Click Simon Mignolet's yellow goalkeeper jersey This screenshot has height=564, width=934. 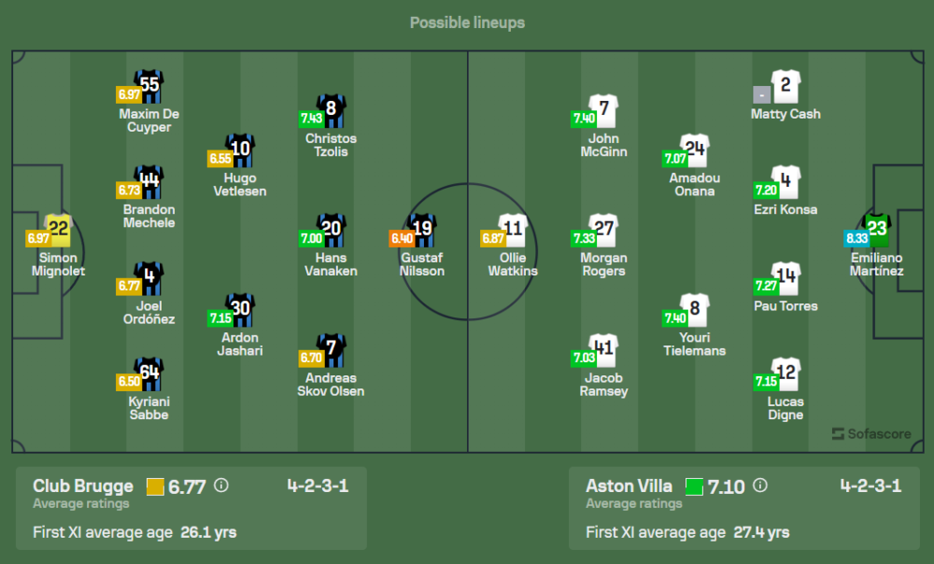[59, 230]
